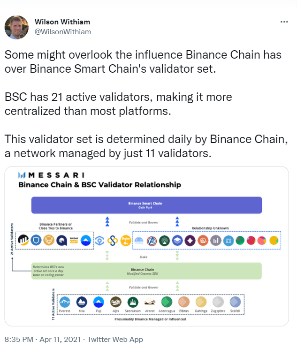
Task: Click Wilson Withiam's profile avatar
Action: 16,27
